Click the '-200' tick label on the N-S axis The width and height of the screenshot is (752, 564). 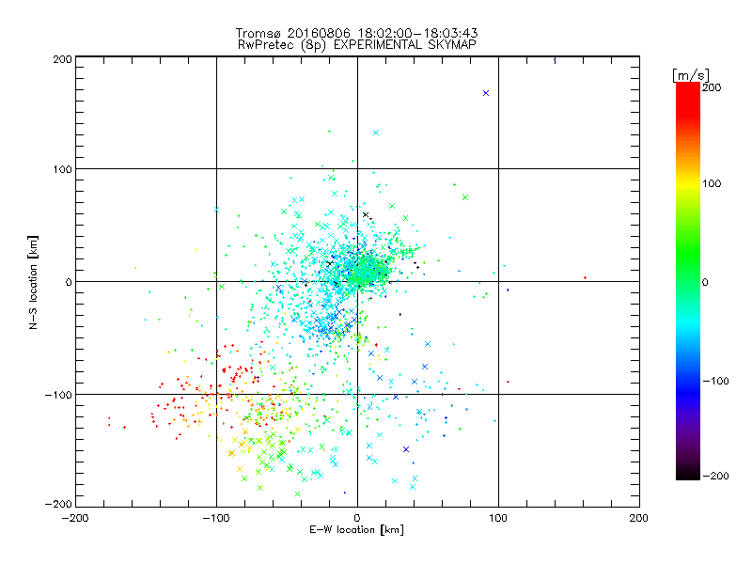click(58, 504)
